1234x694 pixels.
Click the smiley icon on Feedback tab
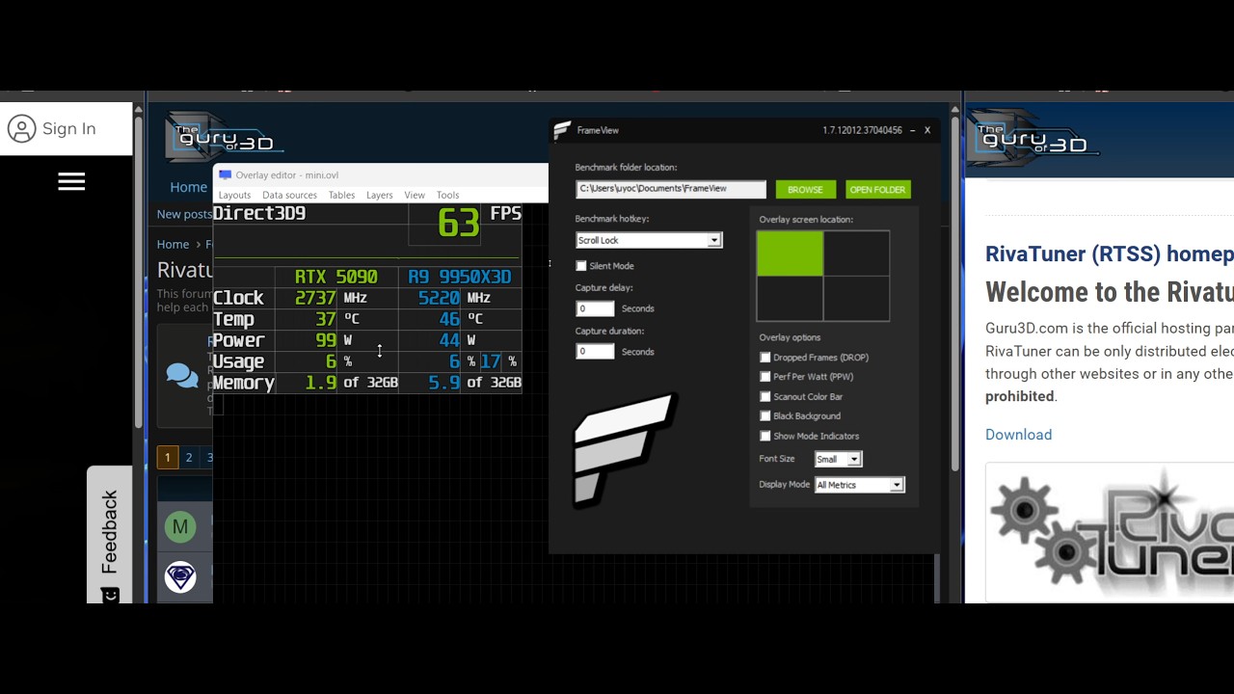click(x=110, y=595)
